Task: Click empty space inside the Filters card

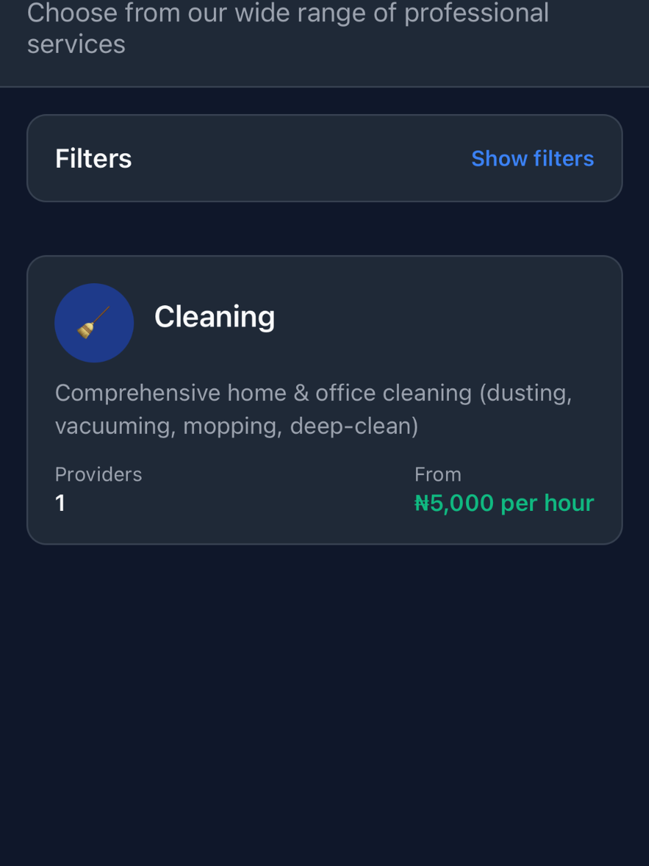Action: (x=301, y=158)
